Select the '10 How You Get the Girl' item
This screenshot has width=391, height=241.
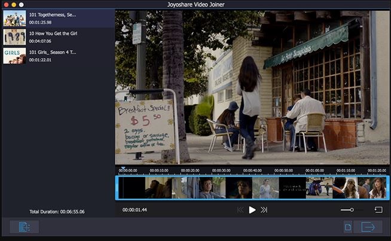pos(59,37)
